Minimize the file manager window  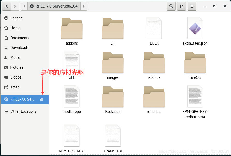point(204,6)
